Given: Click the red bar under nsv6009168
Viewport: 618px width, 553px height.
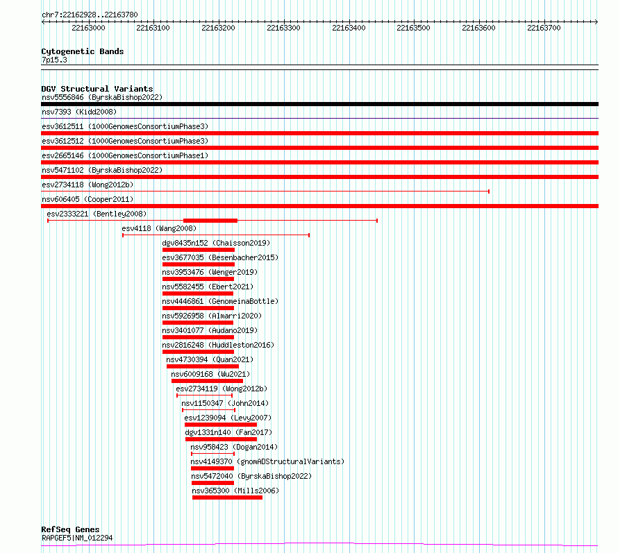Looking at the screenshot, I should coord(208,381).
